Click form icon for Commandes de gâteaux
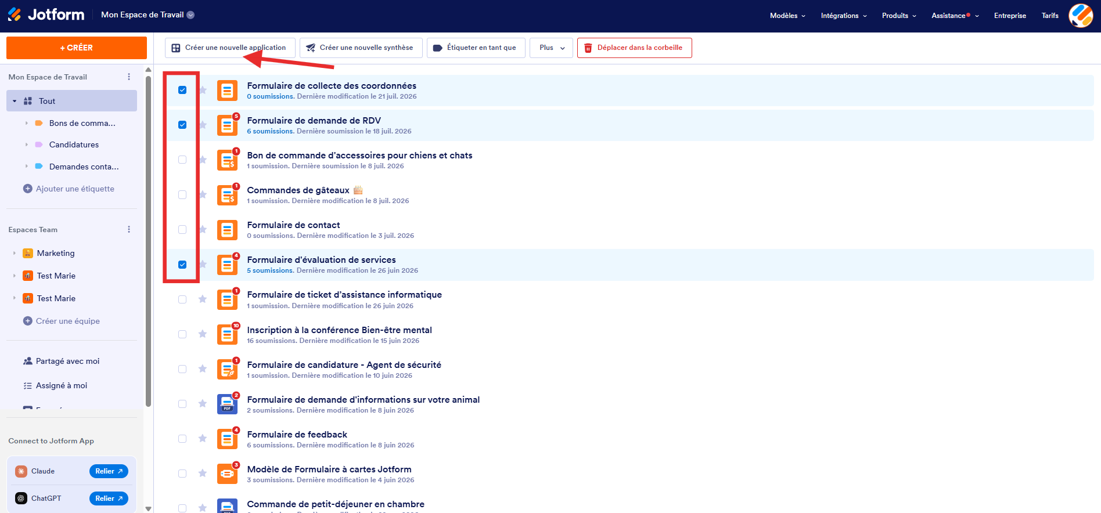Image resolution: width=1101 pixels, height=513 pixels. click(x=227, y=195)
